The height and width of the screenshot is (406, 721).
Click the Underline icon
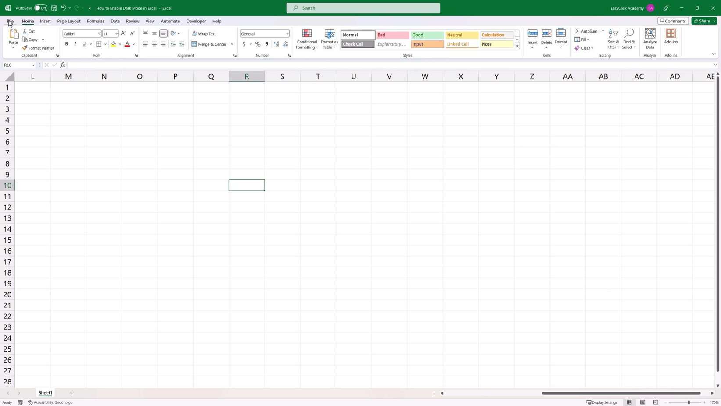pos(83,44)
